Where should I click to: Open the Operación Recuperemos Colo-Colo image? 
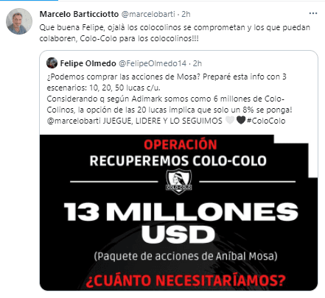tap(178, 213)
